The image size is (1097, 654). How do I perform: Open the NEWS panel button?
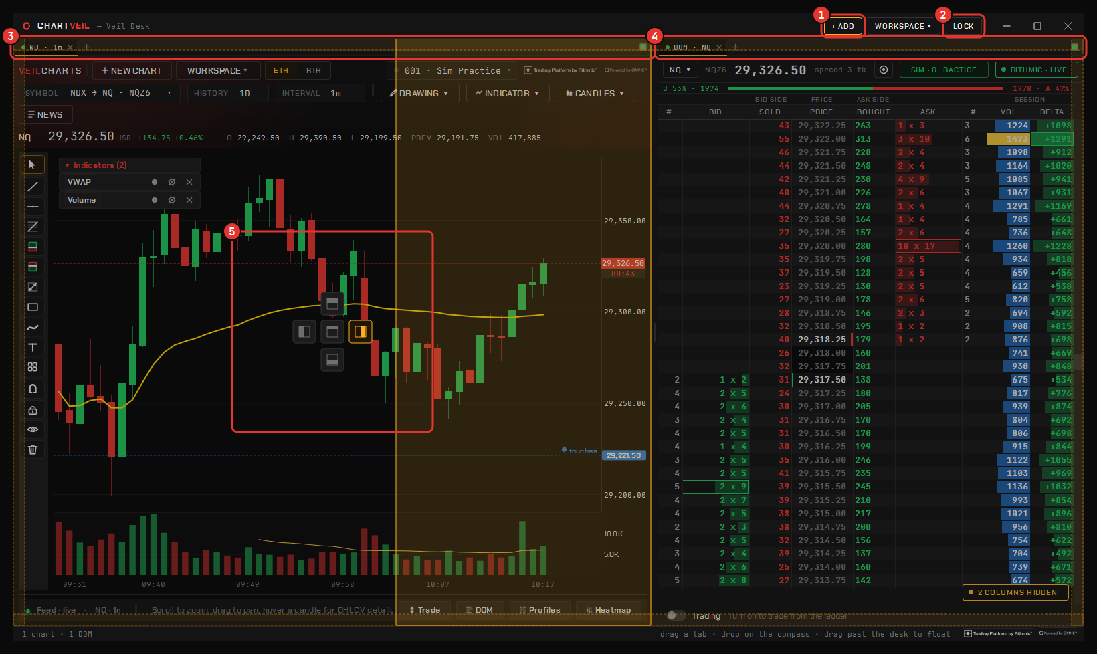pyautogui.click(x=45, y=115)
